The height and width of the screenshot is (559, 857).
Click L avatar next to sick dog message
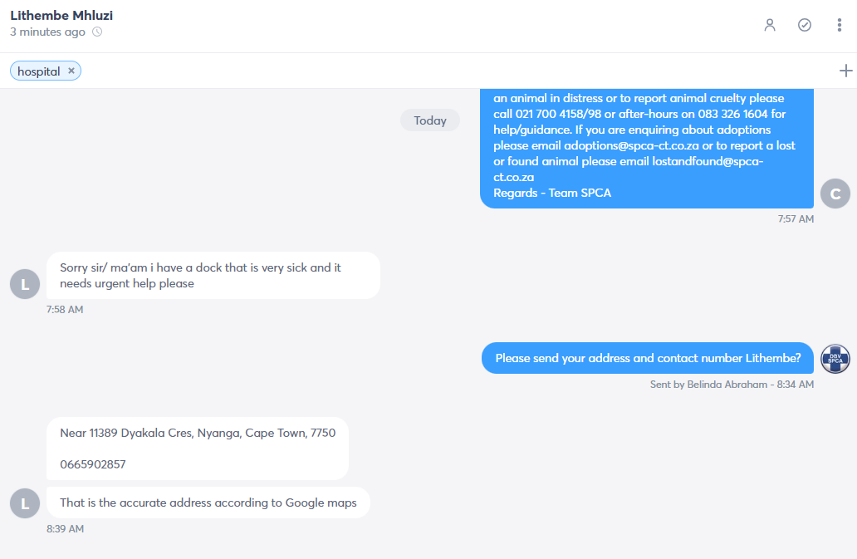tap(25, 284)
